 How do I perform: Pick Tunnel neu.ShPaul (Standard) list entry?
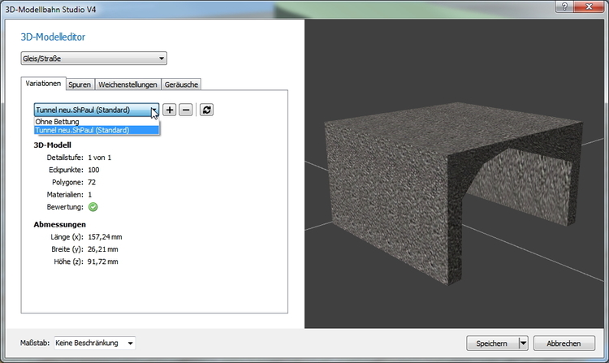(82, 130)
